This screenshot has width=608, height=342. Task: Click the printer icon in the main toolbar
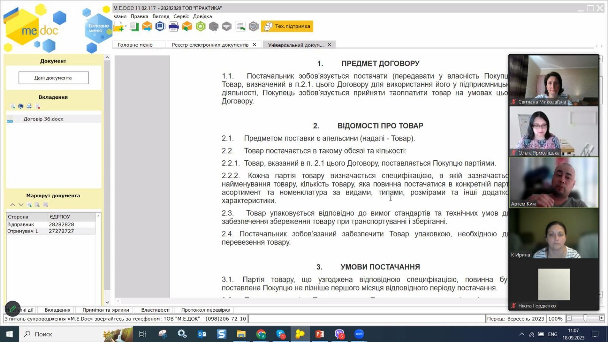[x=174, y=26]
